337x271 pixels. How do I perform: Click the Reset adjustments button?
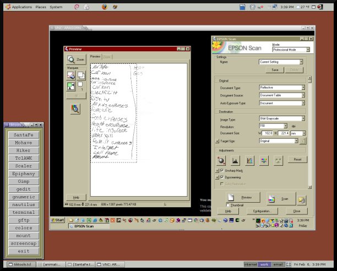click(x=297, y=160)
